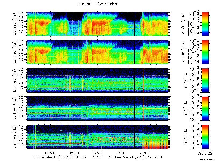Click the "12:00" time axis label

tap(98, 153)
